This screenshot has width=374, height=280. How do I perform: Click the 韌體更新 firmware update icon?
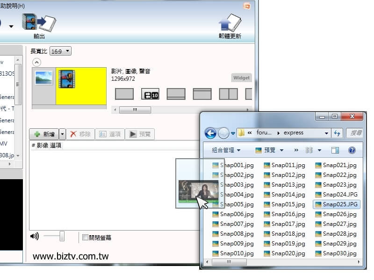pyautogui.click(x=230, y=24)
